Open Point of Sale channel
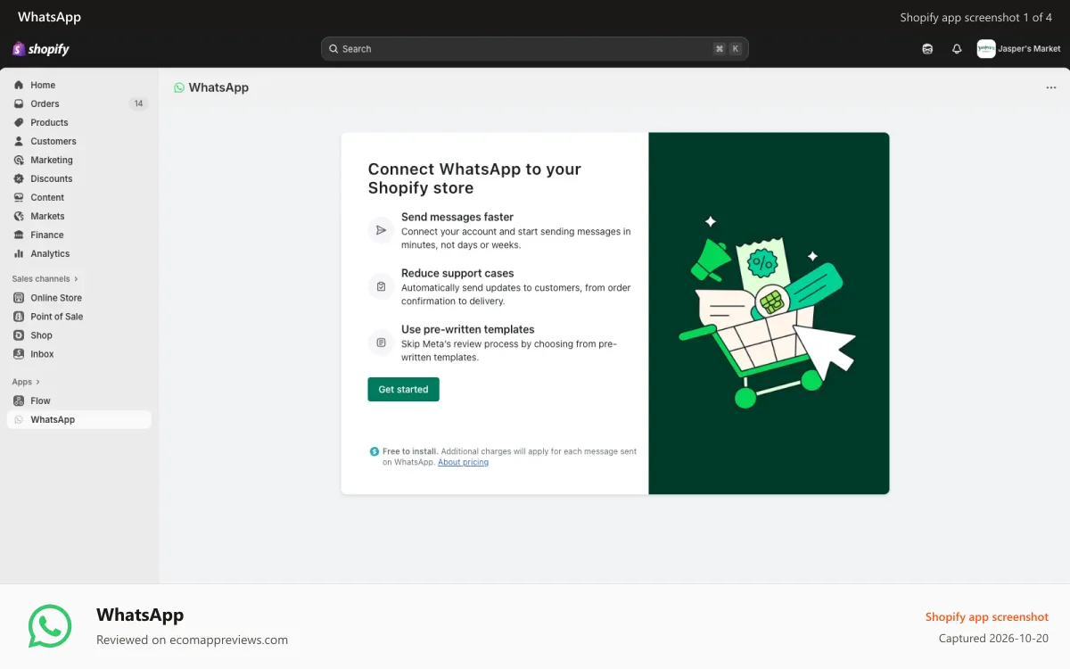Viewport: 1070px width, 669px height. coord(57,317)
